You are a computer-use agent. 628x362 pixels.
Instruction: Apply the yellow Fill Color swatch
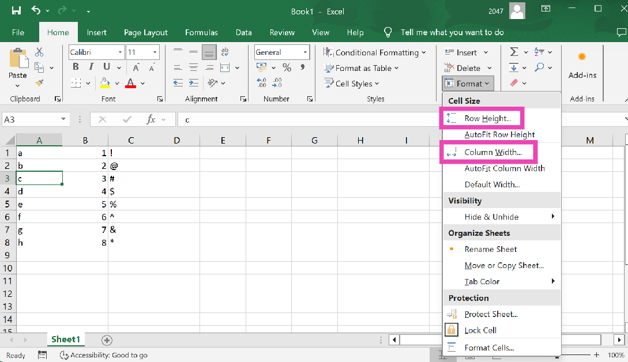point(105,83)
